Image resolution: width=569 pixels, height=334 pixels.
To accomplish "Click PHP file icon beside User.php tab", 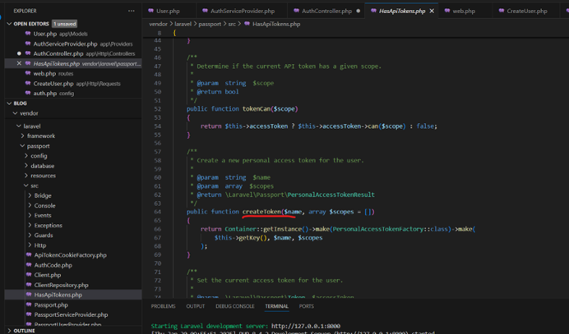I will pos(151,11).
